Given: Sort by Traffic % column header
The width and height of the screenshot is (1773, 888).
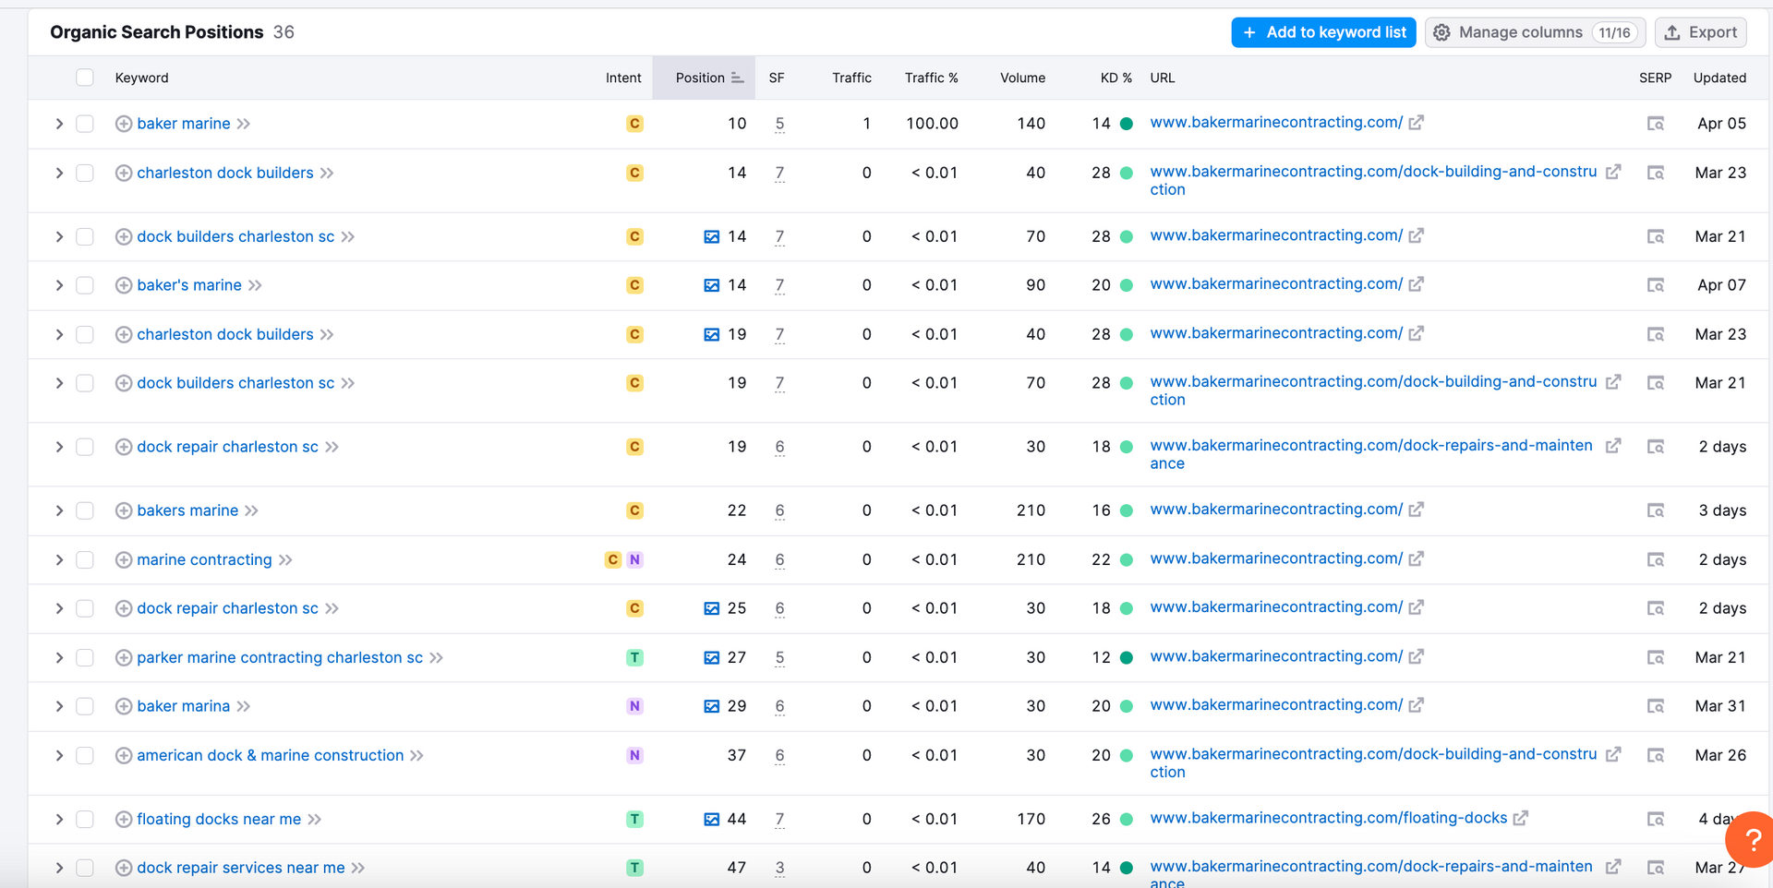Looking at the screenshot, I should click(931, 78).
